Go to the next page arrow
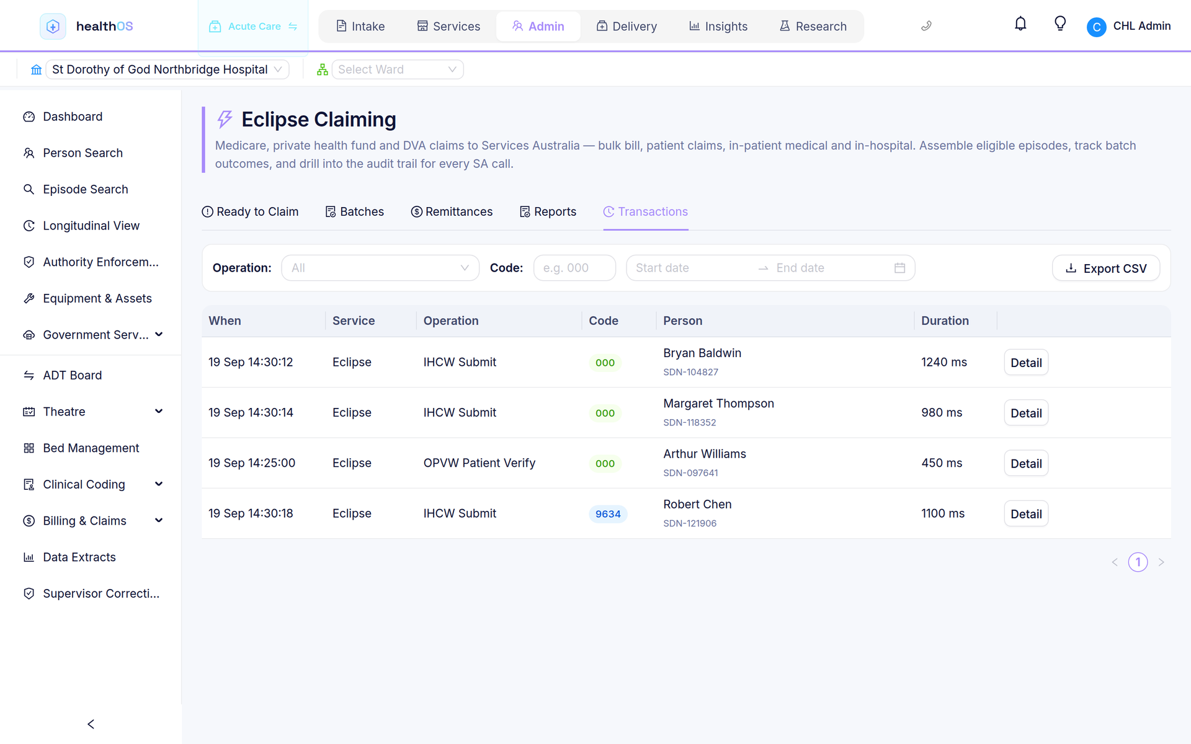 [x=1161, y=562]
